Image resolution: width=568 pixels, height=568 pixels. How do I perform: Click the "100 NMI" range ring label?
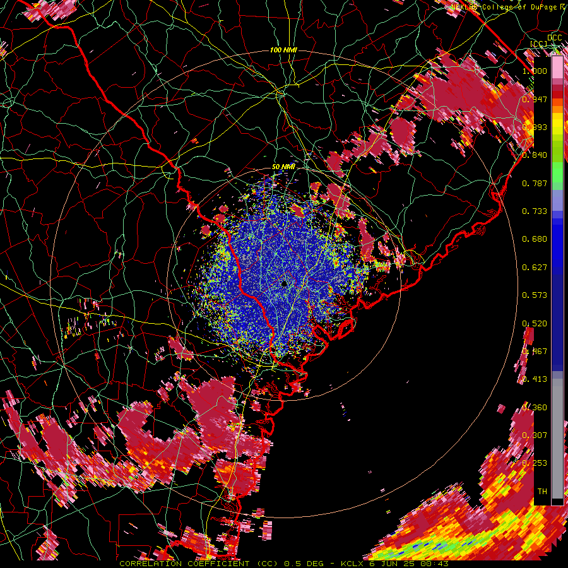[283, 50]
